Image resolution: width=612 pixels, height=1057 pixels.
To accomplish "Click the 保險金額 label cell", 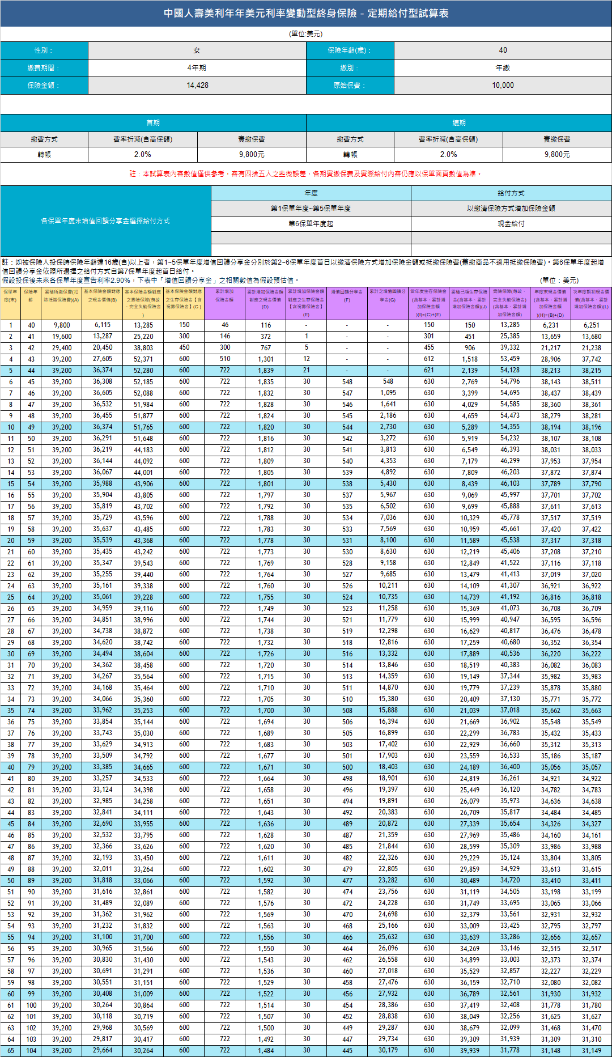I will click(44, 86).
